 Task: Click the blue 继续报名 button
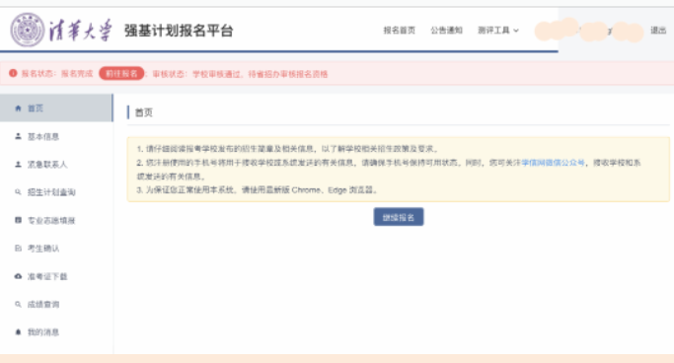[x=399, y=217]
